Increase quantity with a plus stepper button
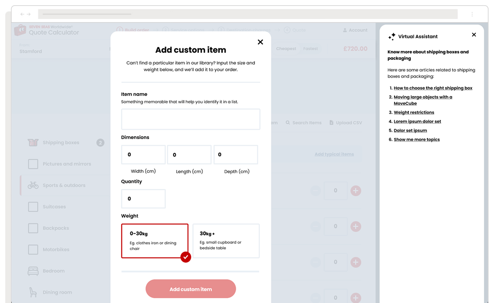The image size is (493, 303). [x=355, y=191]
